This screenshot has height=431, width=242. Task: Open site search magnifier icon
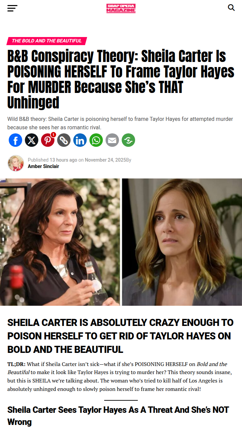[x=231, y=7]
